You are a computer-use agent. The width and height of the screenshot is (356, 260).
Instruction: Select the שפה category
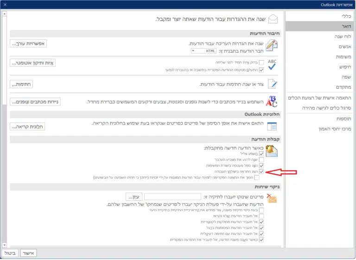click(x=319, y=77)
